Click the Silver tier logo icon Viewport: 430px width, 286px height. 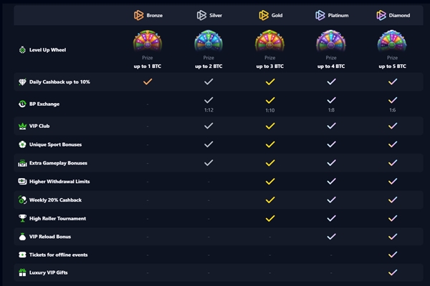coord(201,15)
